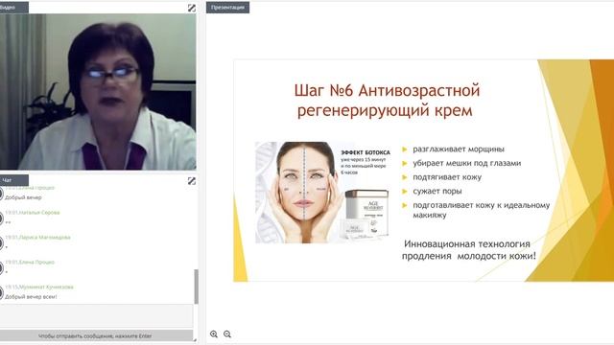Click the chat input resize grip corner
This screenshot has height=345, width=614.
coord(194,340)
